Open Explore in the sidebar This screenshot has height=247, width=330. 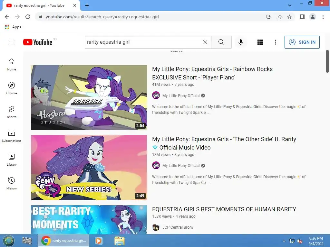click(12, 88)
